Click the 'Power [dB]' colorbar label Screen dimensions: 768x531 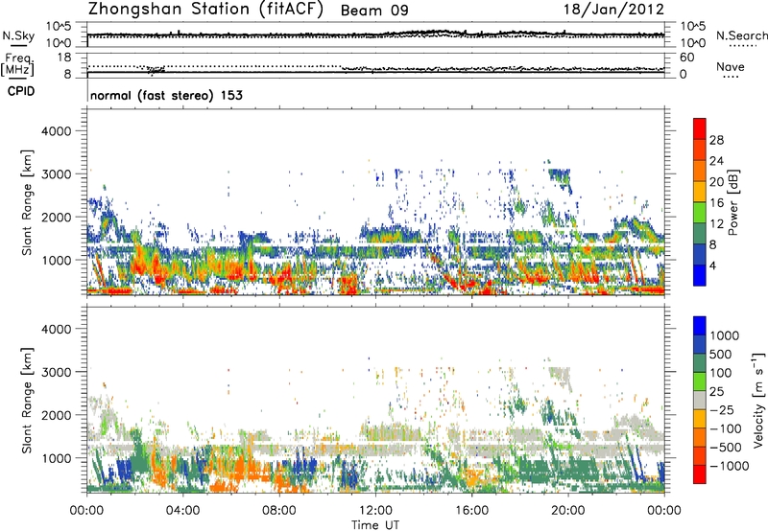(732, 202)
